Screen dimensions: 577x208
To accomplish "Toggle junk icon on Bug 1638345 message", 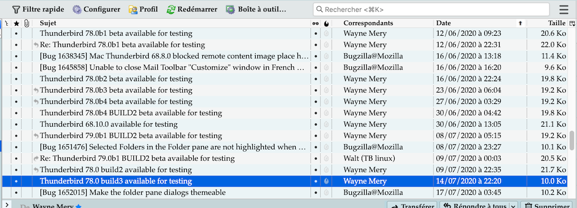I will [326, 56].
